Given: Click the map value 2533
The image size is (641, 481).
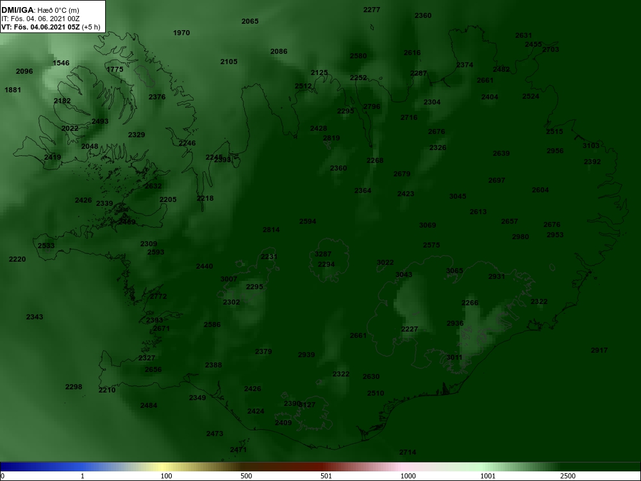Looking at the screenshot, I should [46, 246].
